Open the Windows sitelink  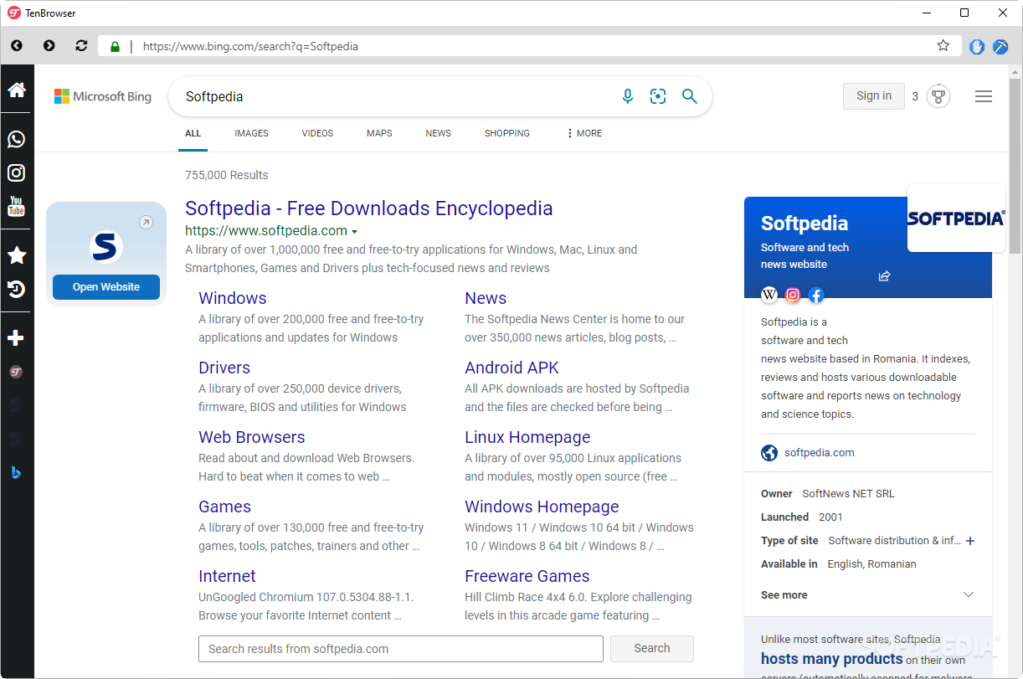[233, 298]
